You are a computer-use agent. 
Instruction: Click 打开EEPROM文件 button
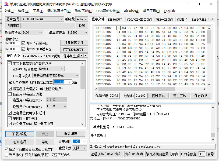(74, 50)
